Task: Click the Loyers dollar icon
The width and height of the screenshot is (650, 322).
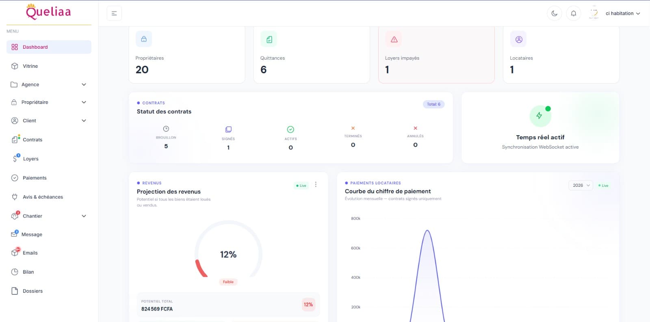Action: click(x=15, y=158)
